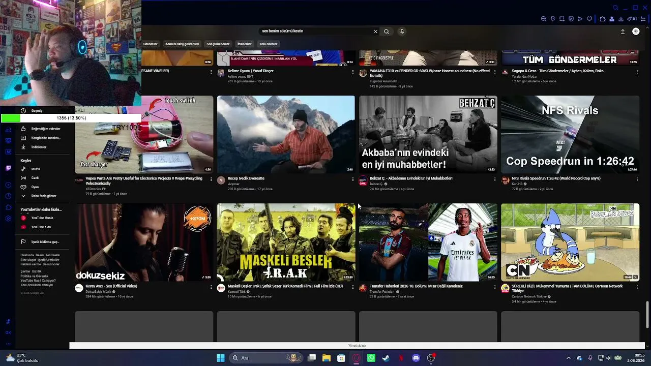Click the YouTube search magnifier button
Viewport: 651px width, 366px height.
coord(387,32)
